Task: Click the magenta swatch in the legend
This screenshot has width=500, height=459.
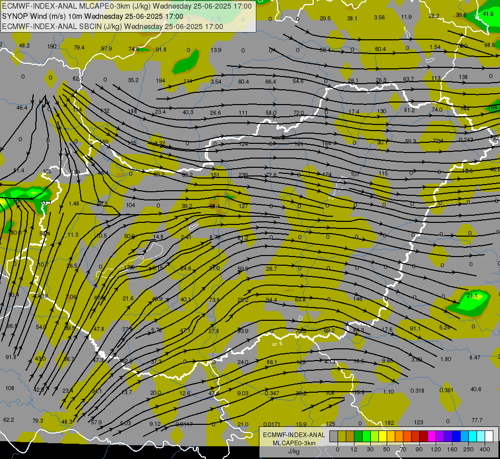Action: tap(432, 436)
